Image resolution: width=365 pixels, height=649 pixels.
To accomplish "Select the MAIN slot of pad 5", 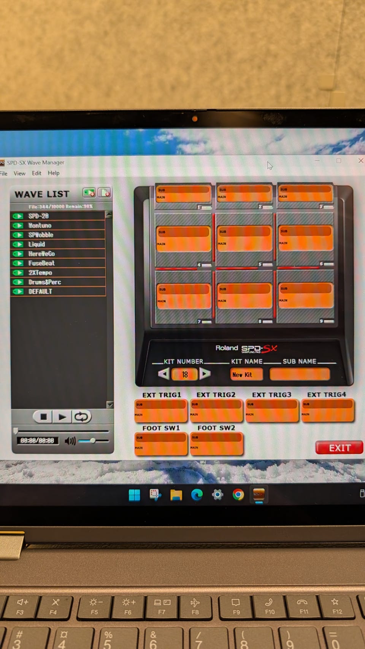I will pos(244,244).
